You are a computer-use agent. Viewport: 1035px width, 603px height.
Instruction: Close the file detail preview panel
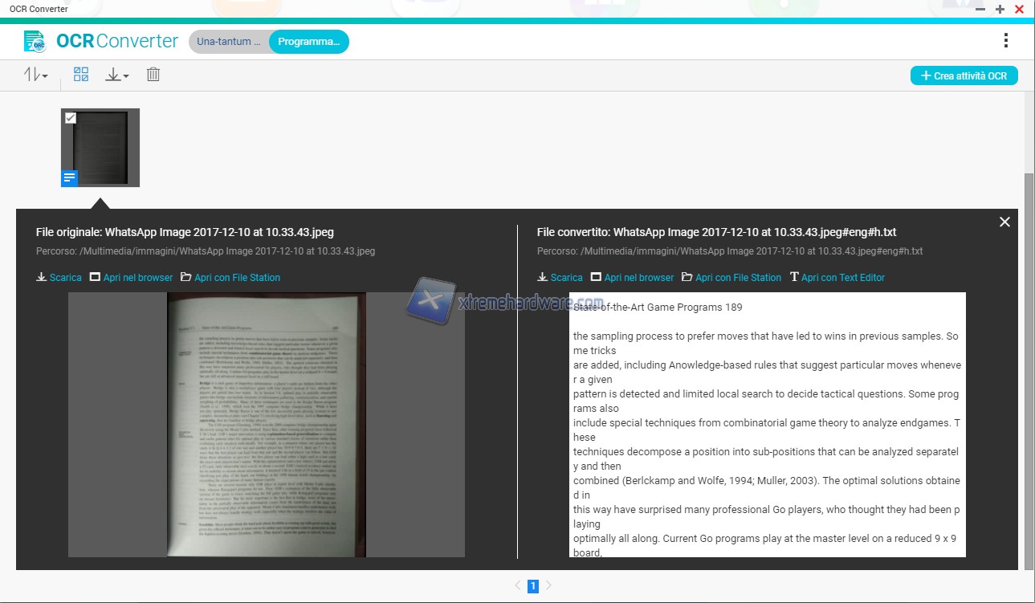point(1004,222)
